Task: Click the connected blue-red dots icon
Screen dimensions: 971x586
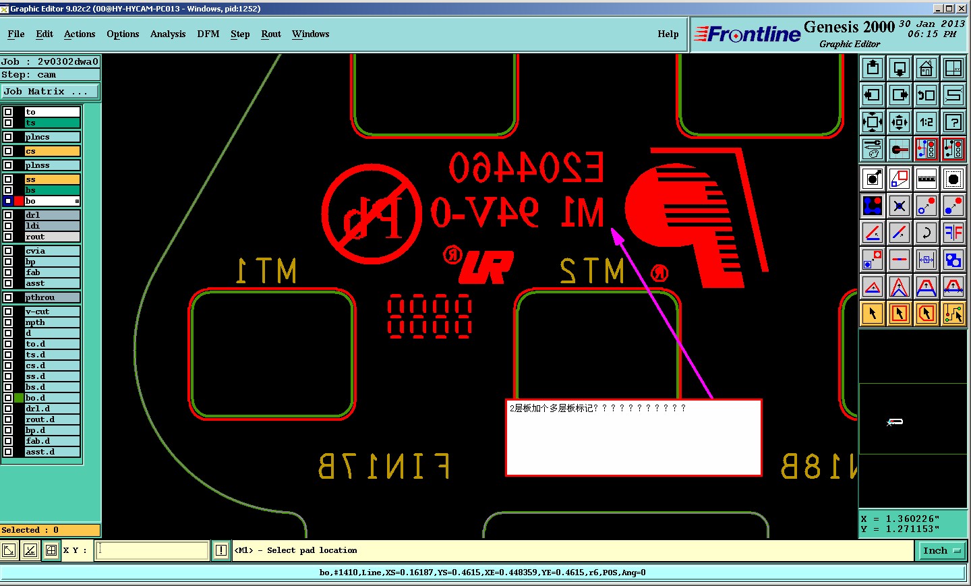Action: click(873, 206)
